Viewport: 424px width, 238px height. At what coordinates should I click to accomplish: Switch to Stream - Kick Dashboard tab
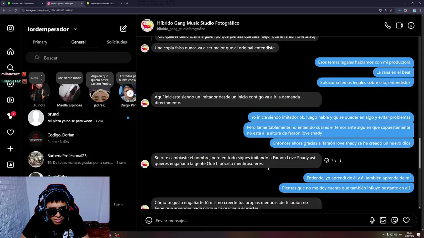[x=25, y=3]
